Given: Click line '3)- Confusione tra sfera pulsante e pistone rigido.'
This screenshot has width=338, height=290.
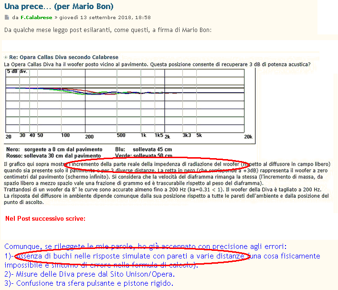Looking at the screenshot, I should 89,283.
